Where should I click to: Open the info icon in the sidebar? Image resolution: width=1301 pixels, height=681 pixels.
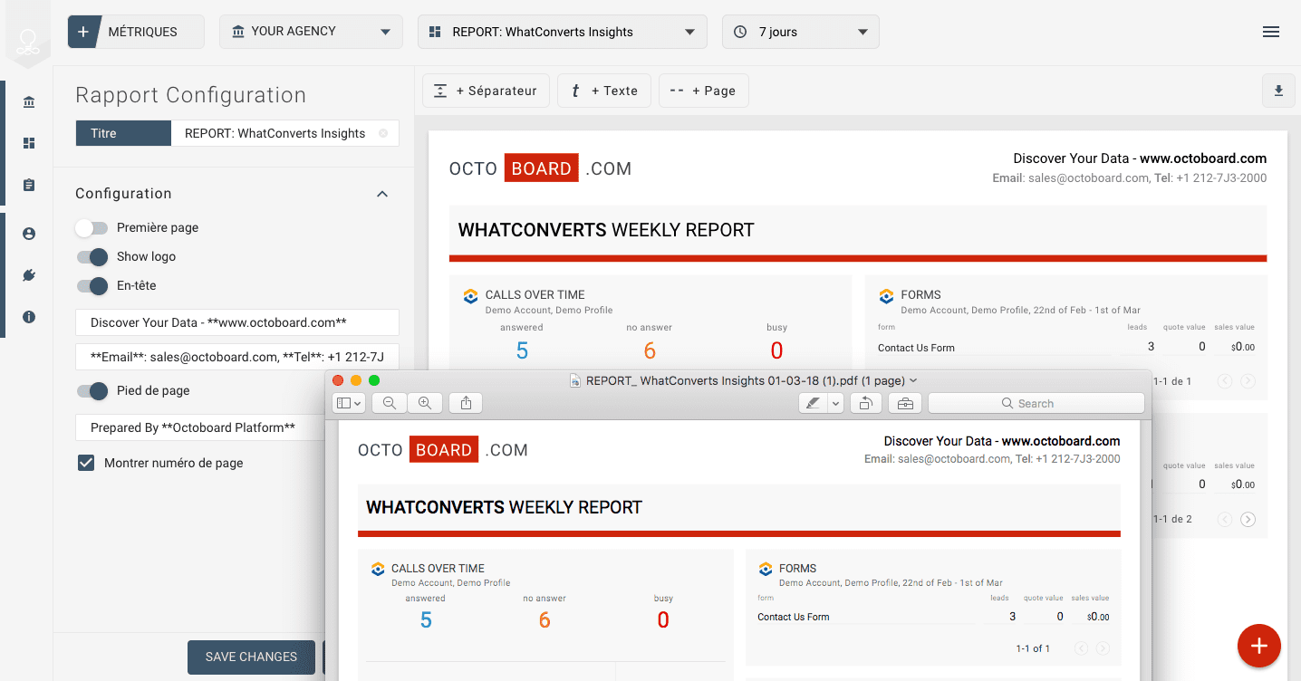[x=29, y=317]
